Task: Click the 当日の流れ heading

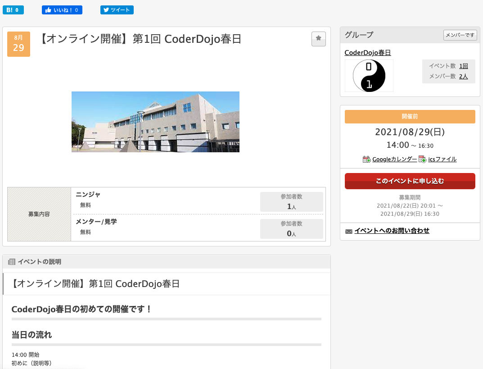Action: (x=32, y=335)
